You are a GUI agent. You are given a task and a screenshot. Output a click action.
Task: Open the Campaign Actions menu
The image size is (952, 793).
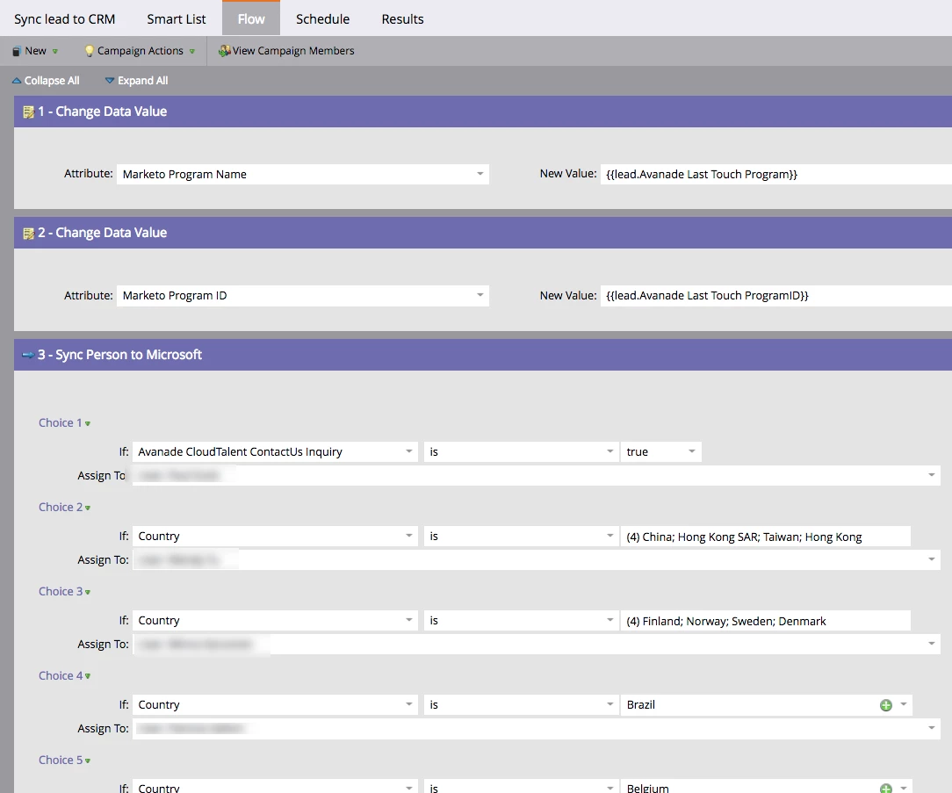coord(140,51)
